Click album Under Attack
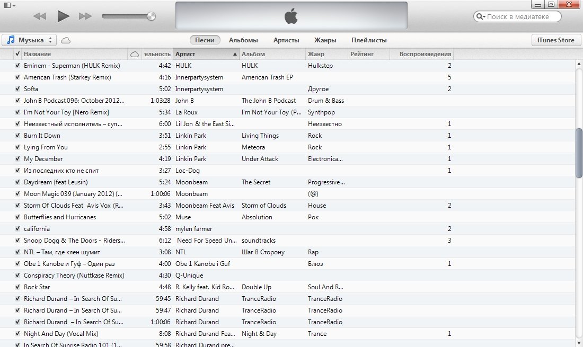 [260, 158]
